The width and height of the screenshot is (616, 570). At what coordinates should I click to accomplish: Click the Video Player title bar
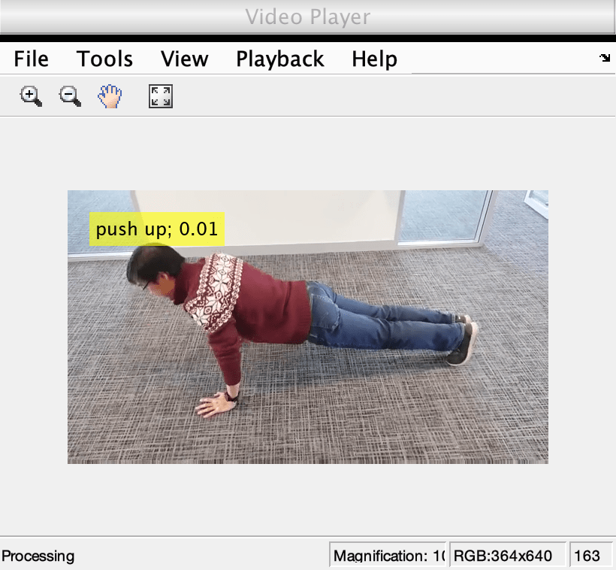(x=308, y=17)
